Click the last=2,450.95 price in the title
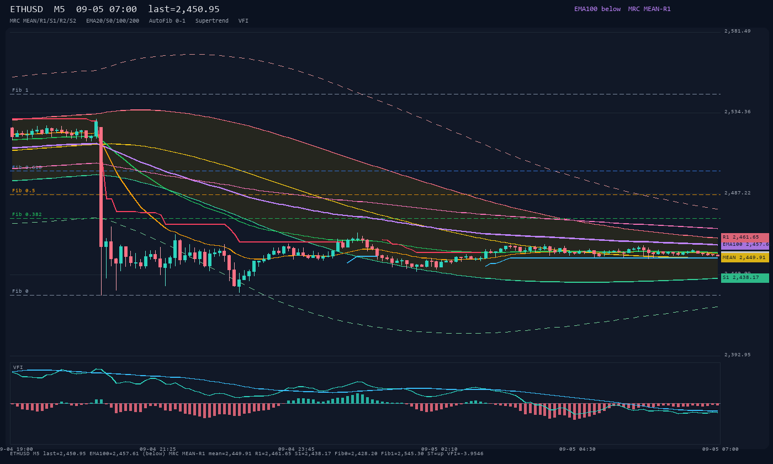Image resolution: width=773 pixels, height=464 pixels. pos(184,9)
